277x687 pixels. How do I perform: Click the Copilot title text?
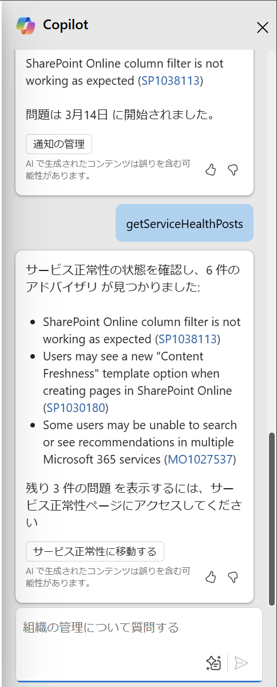pyautogui.click(x=66, y=25)
